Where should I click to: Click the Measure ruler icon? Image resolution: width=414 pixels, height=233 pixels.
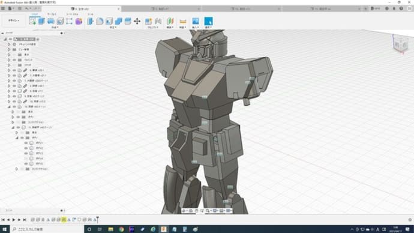183,21
